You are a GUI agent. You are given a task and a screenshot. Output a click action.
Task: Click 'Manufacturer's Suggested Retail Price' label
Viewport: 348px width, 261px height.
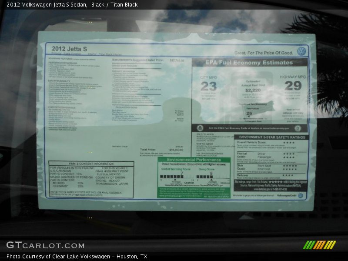tap(137, 60)
